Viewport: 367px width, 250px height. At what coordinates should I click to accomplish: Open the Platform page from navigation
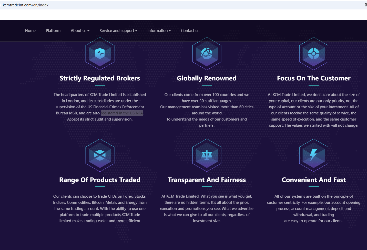click(x=53, y=31)
